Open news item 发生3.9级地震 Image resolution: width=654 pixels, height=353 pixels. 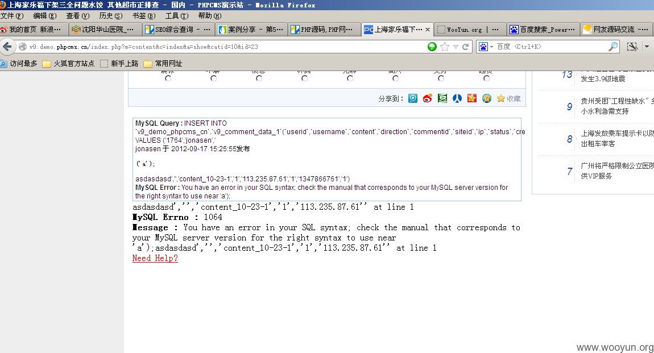tap(603, 79)
